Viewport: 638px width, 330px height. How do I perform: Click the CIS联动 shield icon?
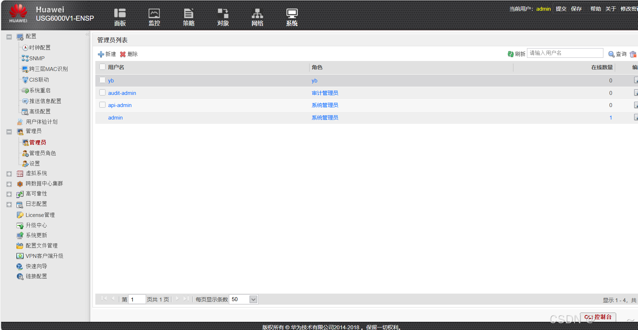tap(25, 80)
